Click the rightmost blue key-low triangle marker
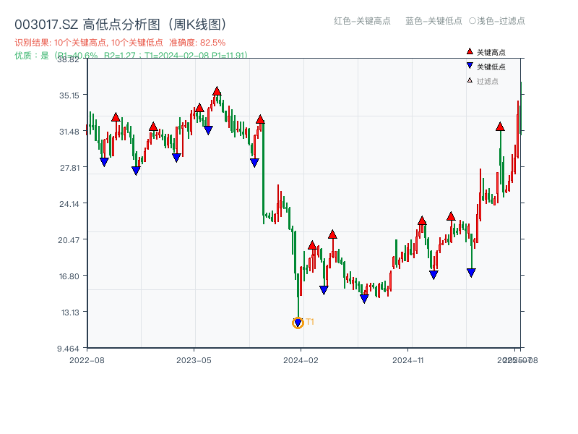The height and width of the screenshot is (434, 578). pos(471,273)
